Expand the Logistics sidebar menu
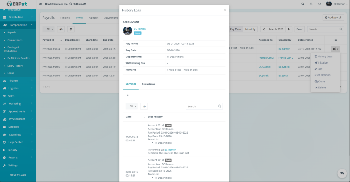Screen dimensions: 350x182 tap(18, 88)
